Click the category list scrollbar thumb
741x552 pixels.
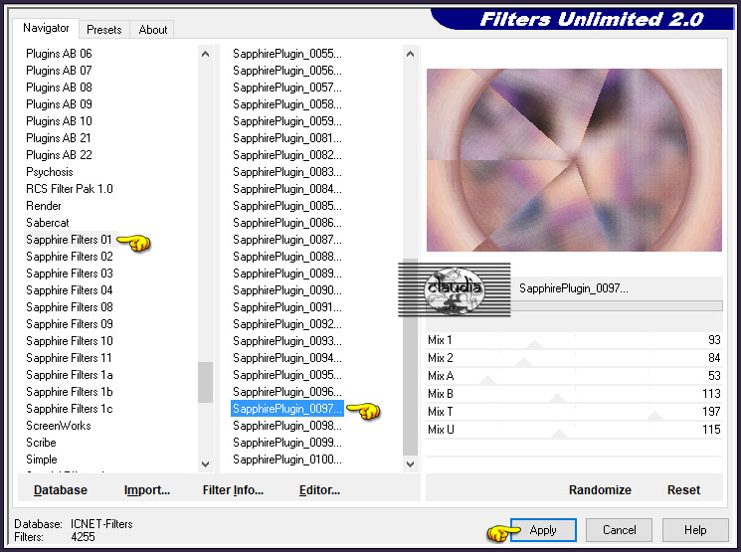205,382
